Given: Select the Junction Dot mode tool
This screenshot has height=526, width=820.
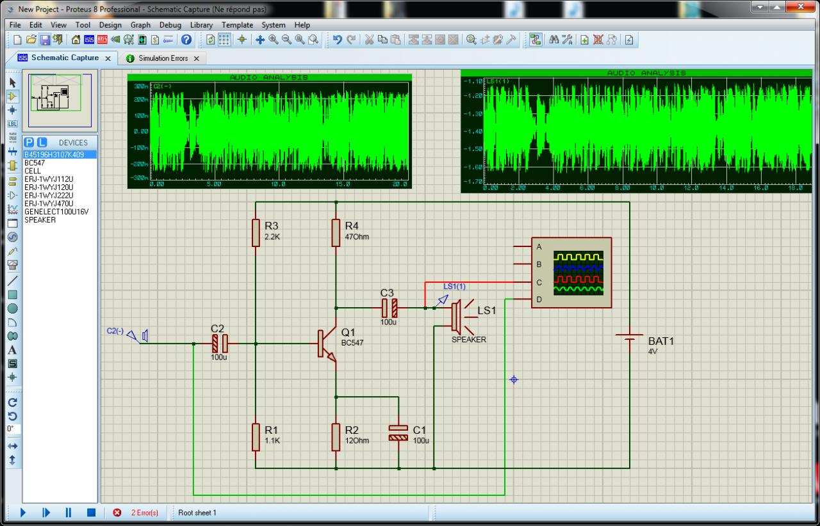Looking at the screenshot, I should [x=12, y=110].
